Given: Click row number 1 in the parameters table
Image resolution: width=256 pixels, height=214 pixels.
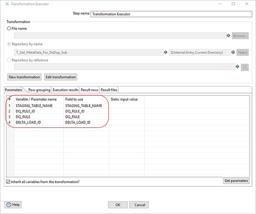Looking at the screenshot, I should click(x=9, y=106).
